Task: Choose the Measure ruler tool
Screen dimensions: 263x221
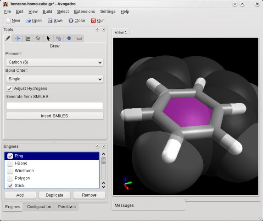Action: tap(79, 38)
